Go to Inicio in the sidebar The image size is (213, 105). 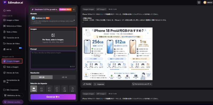click(7, 10)
